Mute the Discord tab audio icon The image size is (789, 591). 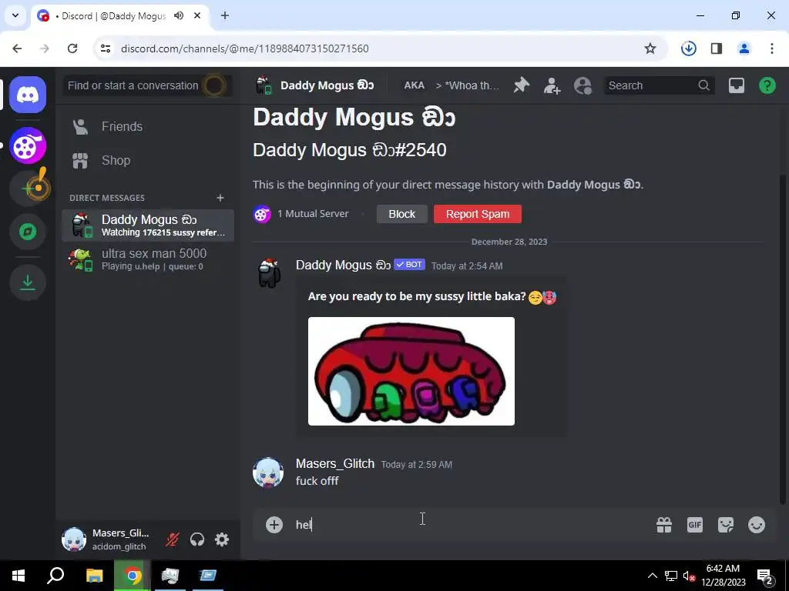[x=179, y=15]
